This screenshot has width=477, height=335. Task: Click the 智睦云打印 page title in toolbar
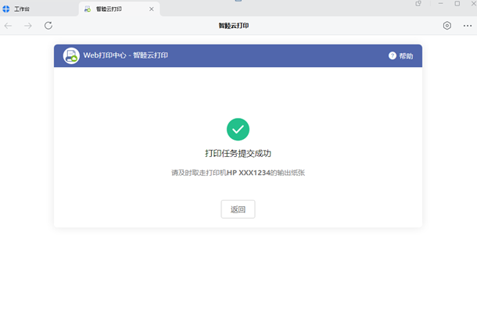point(234,26)
